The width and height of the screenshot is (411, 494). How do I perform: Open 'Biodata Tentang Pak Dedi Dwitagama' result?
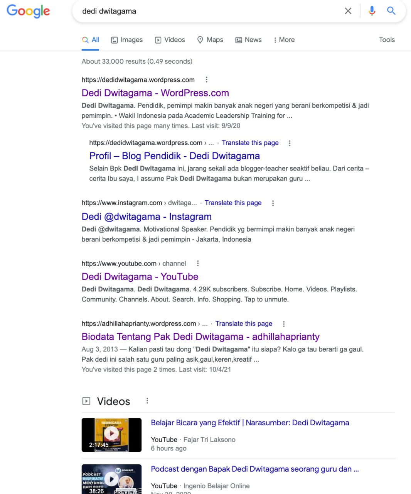click(x=200, y=337)
